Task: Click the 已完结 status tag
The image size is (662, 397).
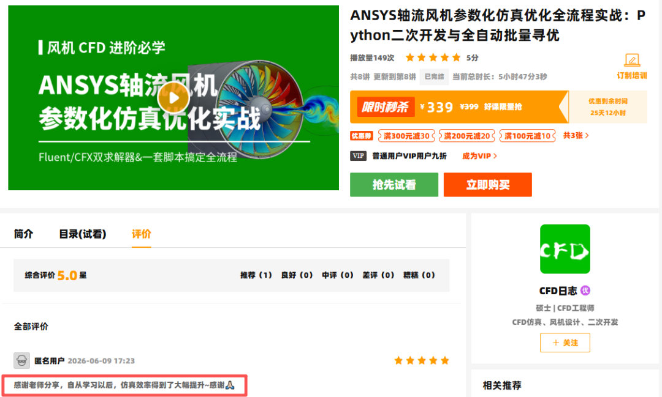Action: pos(434,76)
